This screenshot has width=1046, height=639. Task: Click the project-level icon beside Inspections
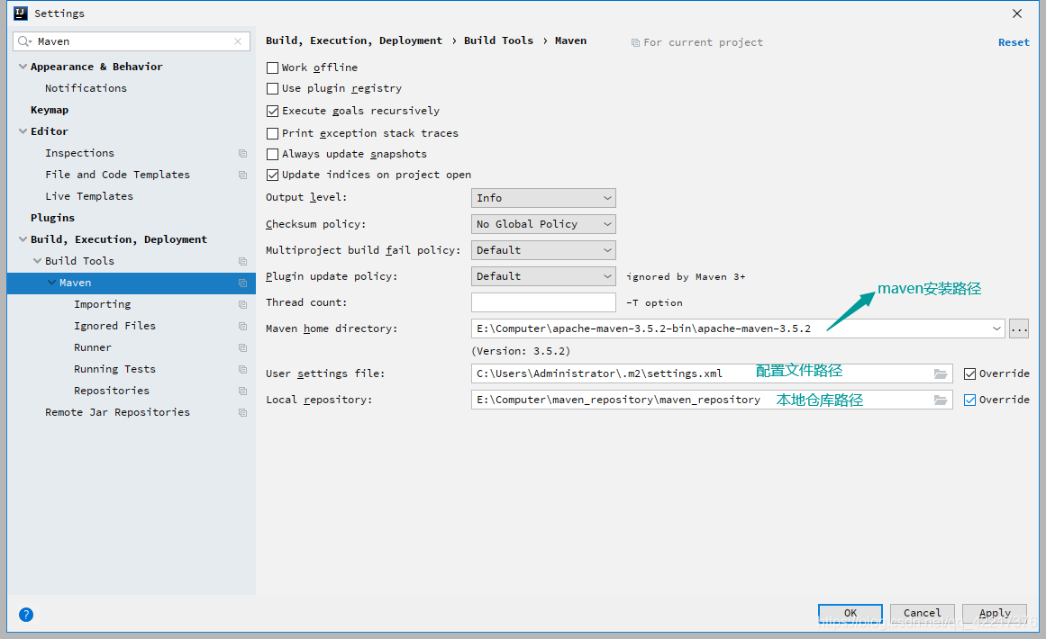(243, 153)
